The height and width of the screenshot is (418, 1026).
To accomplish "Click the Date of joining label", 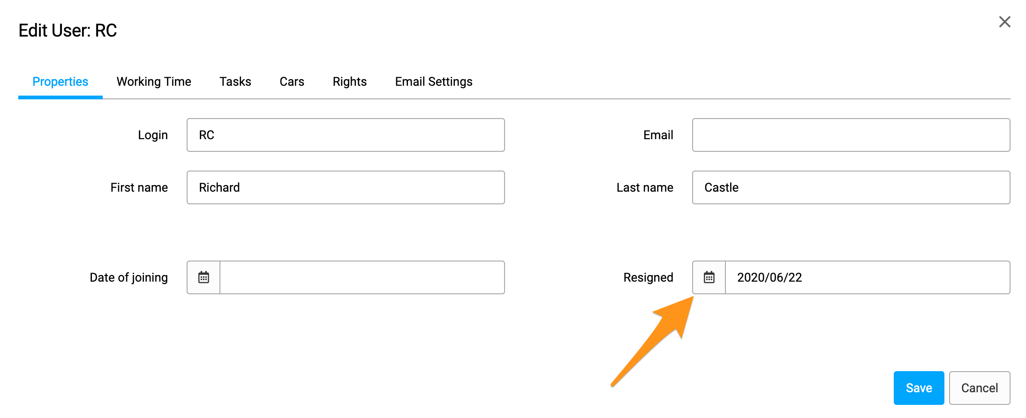I will tap(128, 277).
